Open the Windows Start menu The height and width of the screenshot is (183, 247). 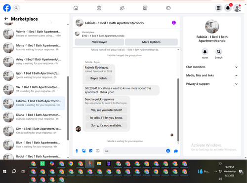click(4, 172)
